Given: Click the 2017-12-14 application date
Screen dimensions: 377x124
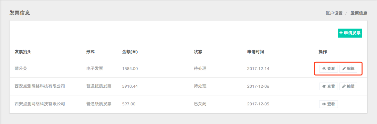Looking at the screenshot, I should pyautogui.click(x=258, y=68).
